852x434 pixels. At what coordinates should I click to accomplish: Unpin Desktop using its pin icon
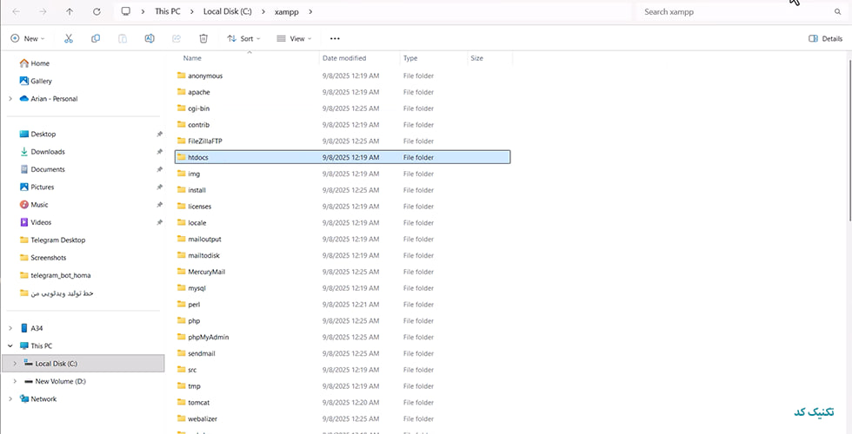pos(159,134)
